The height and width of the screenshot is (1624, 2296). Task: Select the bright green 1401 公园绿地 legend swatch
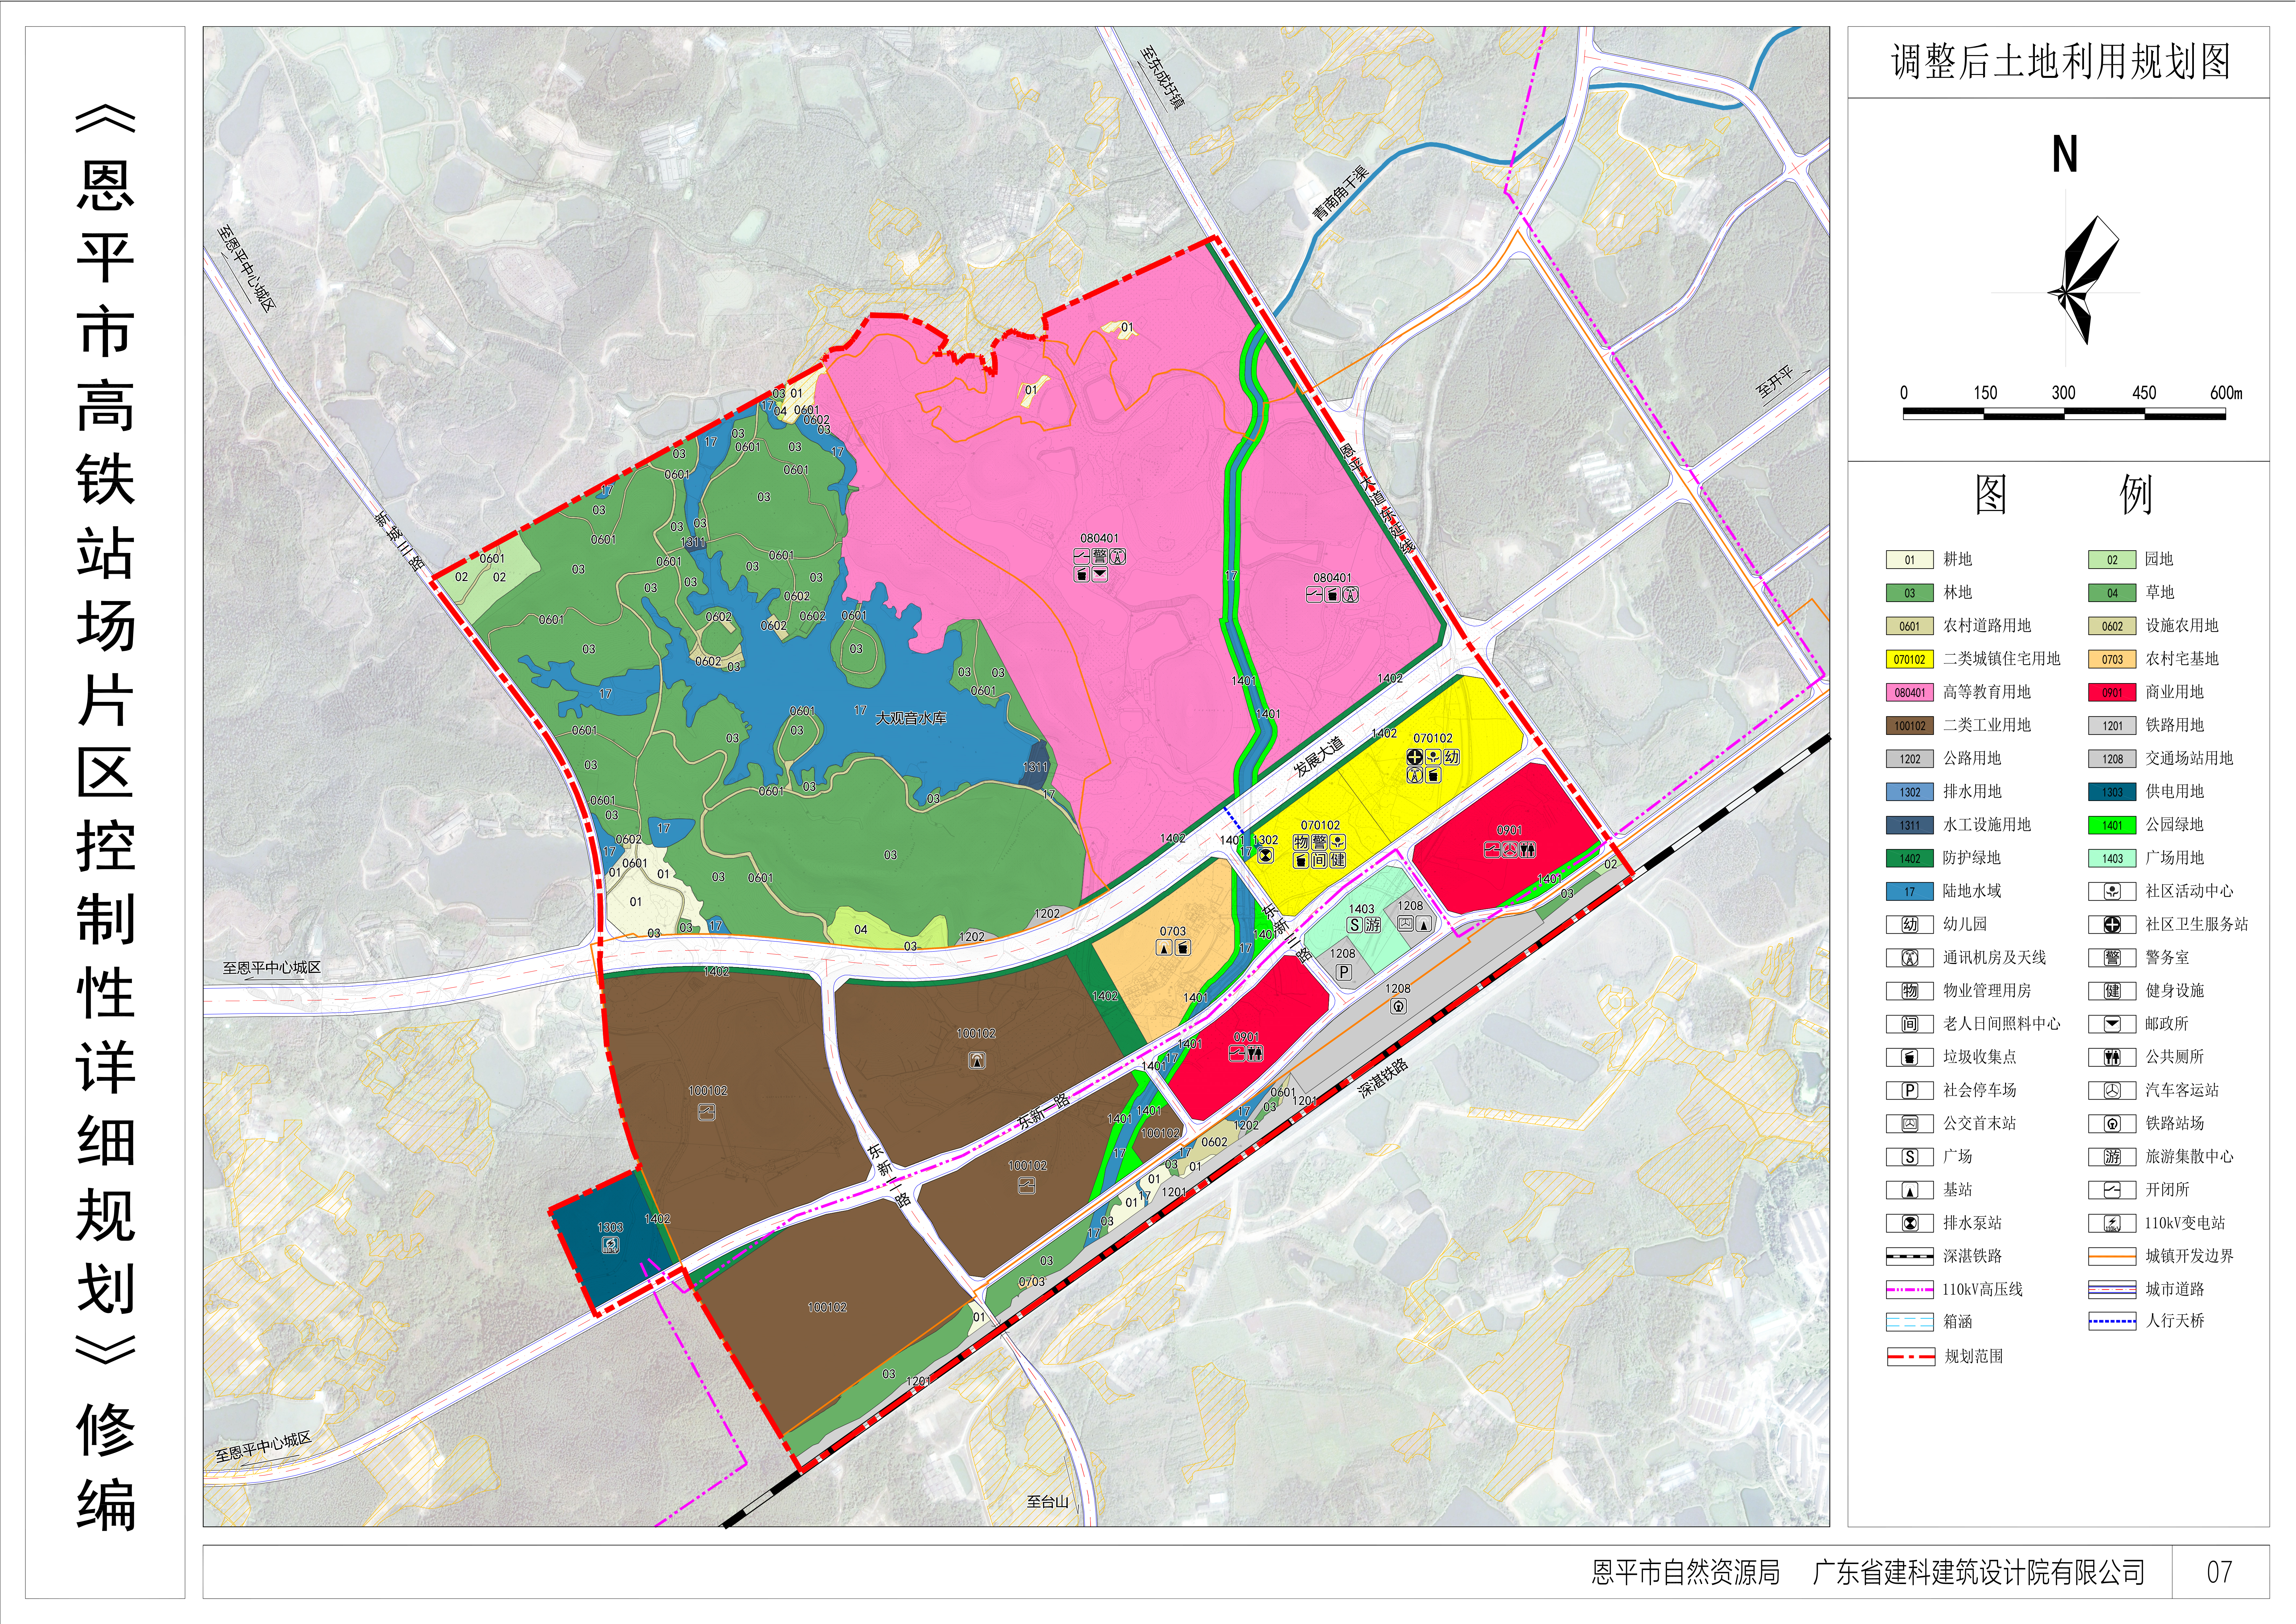2112,825
